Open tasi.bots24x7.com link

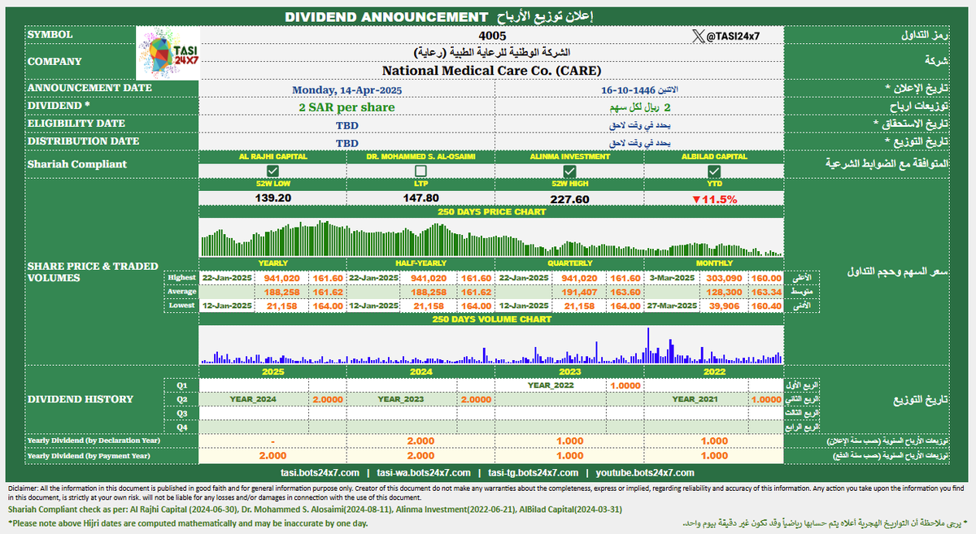(x=319, y=472)
